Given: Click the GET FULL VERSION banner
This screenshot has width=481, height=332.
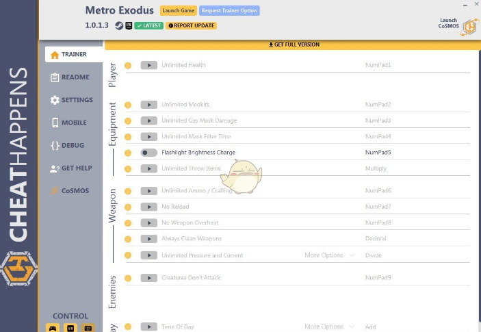Looking at the screenshot, I should [293, 44].
